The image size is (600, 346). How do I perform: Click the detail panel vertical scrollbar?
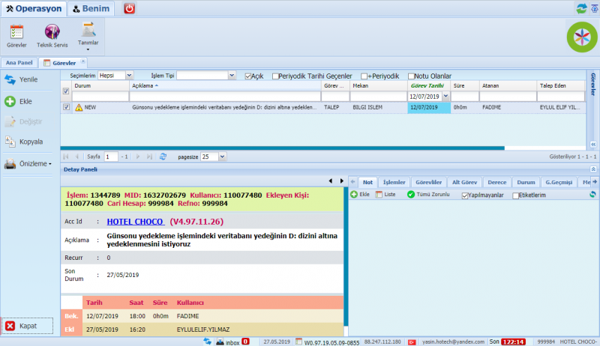pyautogui.click(x=346, y=256)
